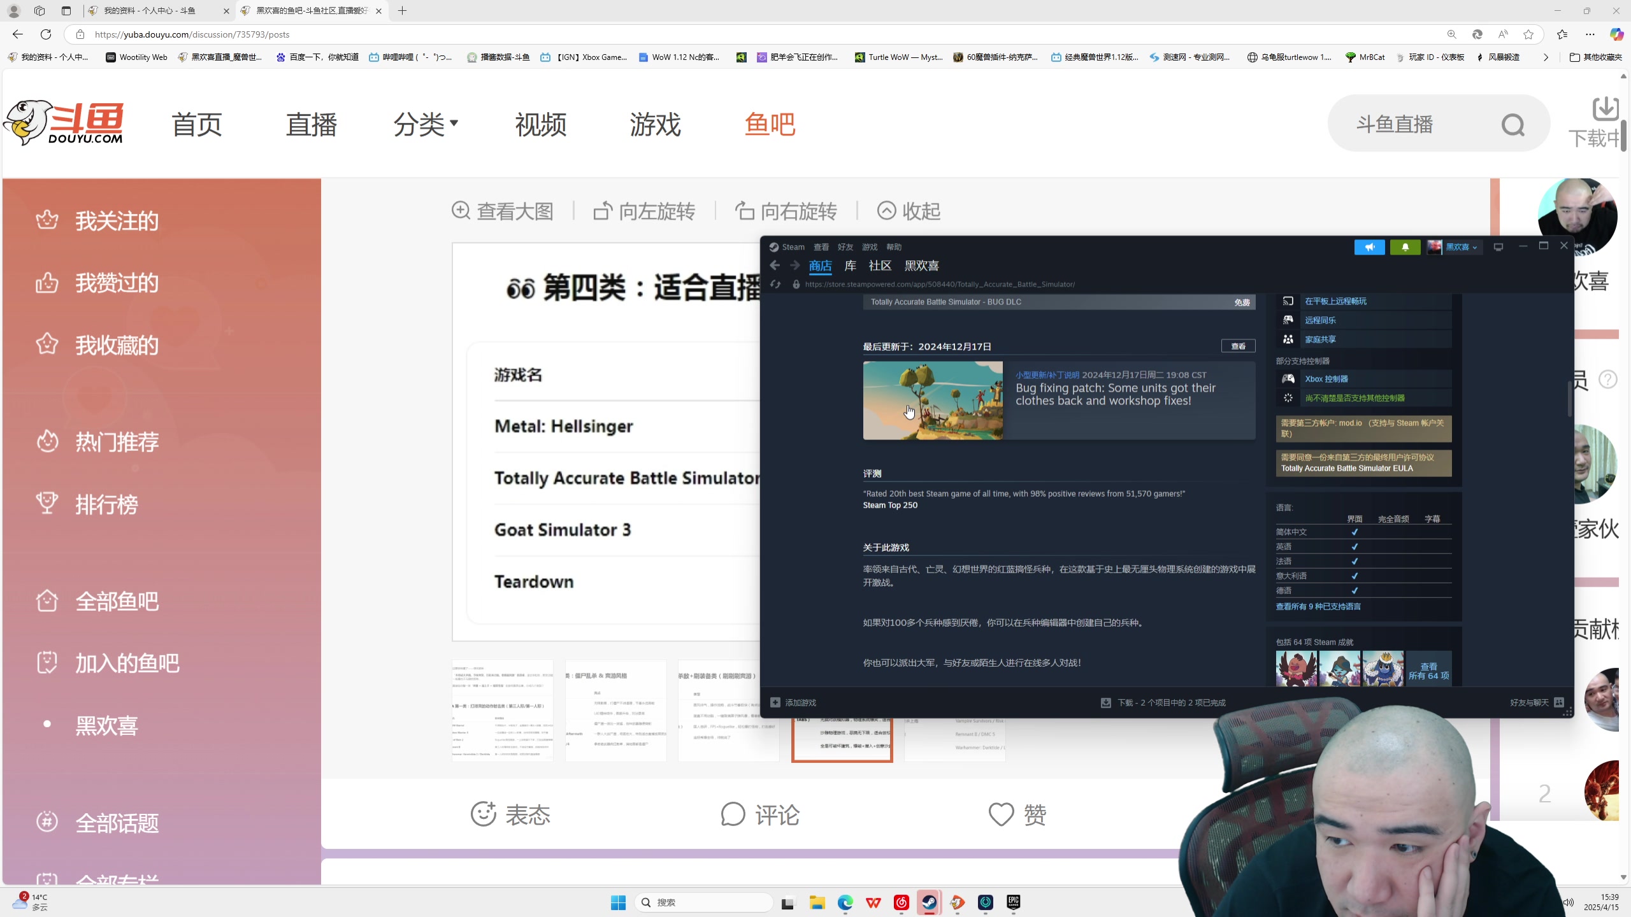Viewport: 1631px width, 917px height.
Task: Open the 视频 video tab
Action: click(x=540, y=124)
